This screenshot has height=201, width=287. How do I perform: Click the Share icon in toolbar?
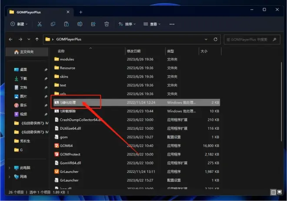[x=93, y=24]
